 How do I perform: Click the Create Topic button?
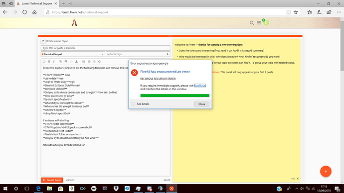(x=52, y=180)
